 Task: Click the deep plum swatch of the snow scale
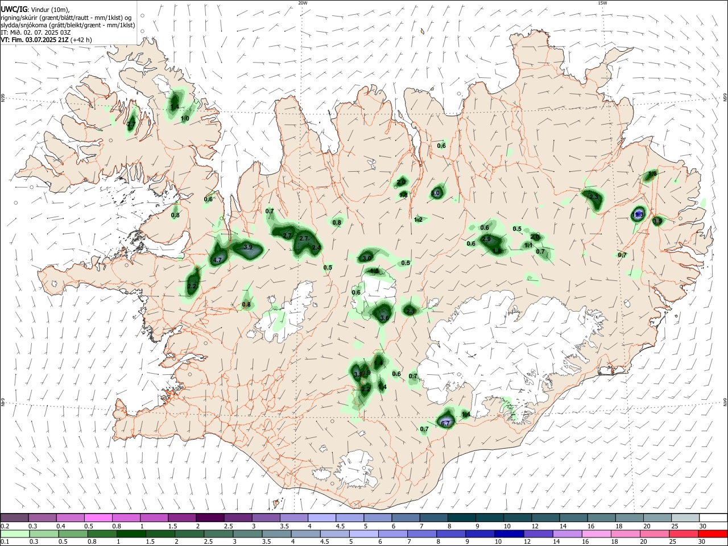click(210, 518)
